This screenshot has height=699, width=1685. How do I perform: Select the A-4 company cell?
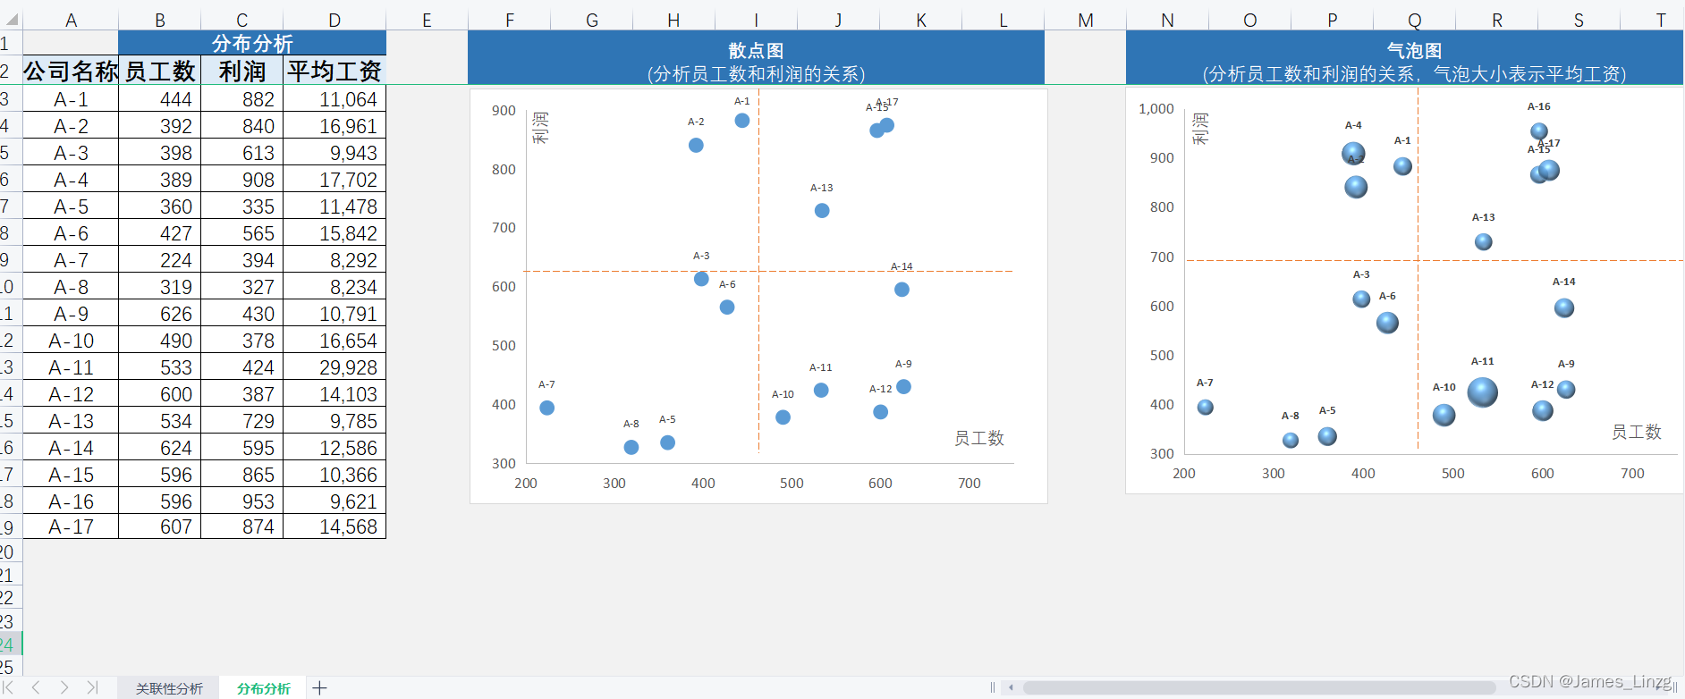pos(71,180)
